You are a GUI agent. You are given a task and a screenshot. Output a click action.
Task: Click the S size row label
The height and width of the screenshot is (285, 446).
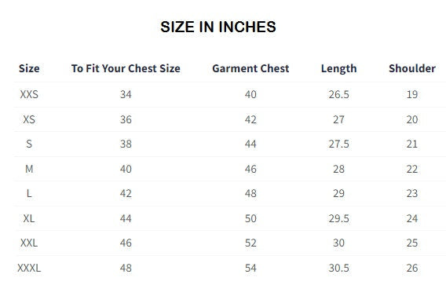coord(29,144)
